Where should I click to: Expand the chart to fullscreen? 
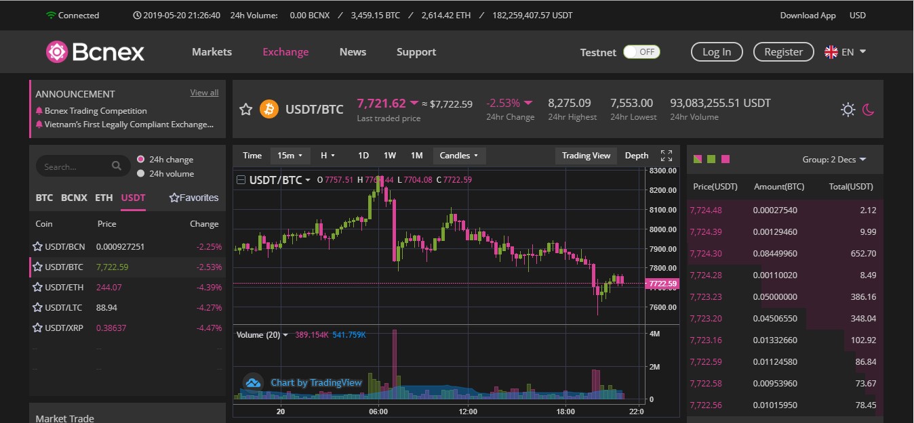pyautogui.click(x=666, y=154)
